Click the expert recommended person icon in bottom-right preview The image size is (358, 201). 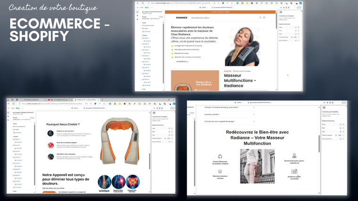click(294, 156)
